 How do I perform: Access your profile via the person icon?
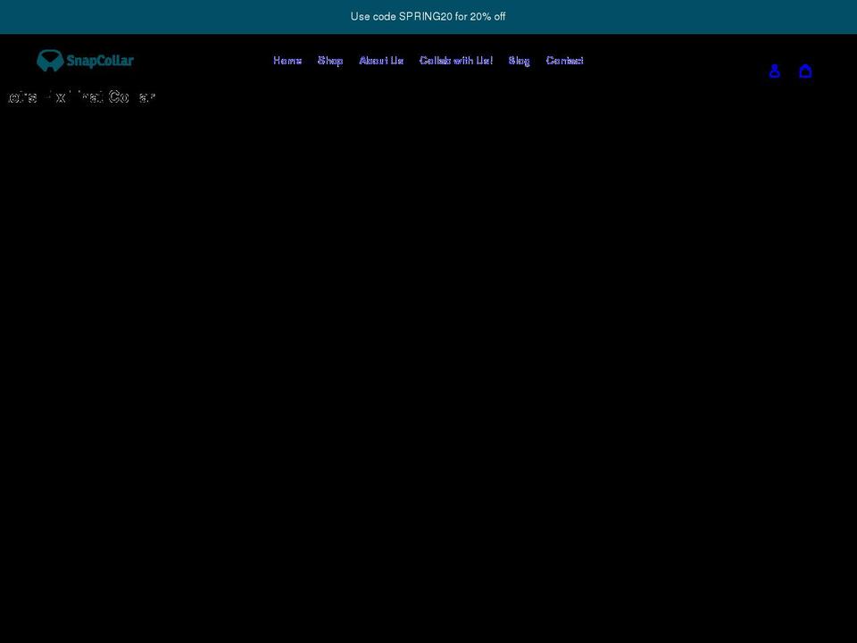(774, 71)
